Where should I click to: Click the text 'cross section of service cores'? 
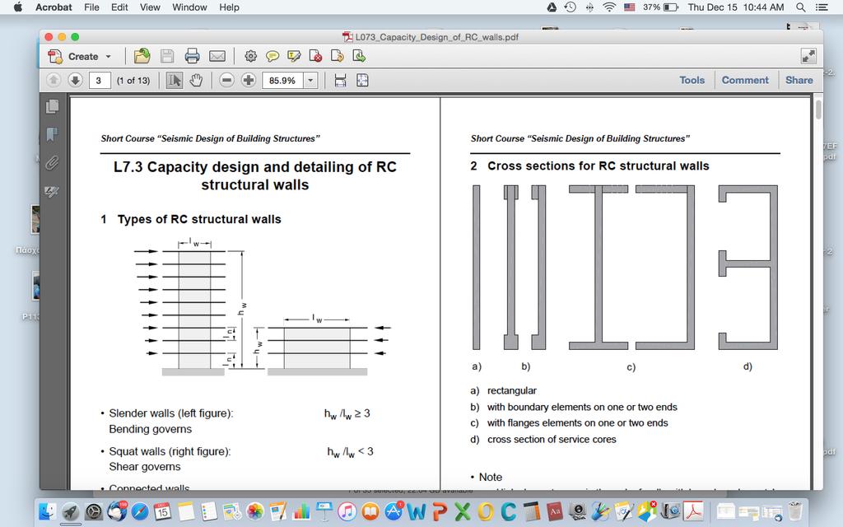552,440
